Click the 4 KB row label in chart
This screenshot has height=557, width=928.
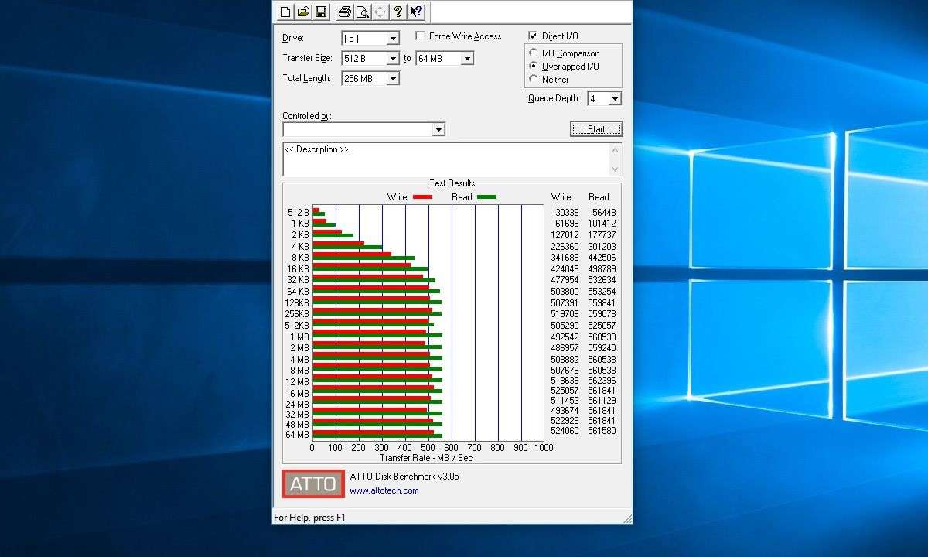pos(300,247)
